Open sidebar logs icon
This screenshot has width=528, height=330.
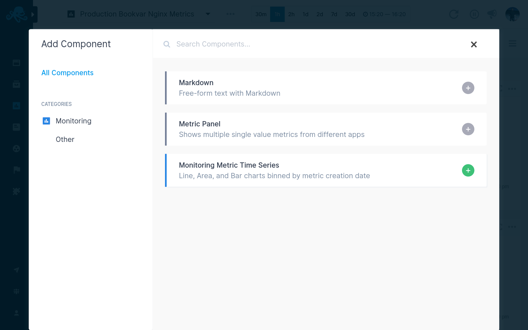click(x=16, y=127)
